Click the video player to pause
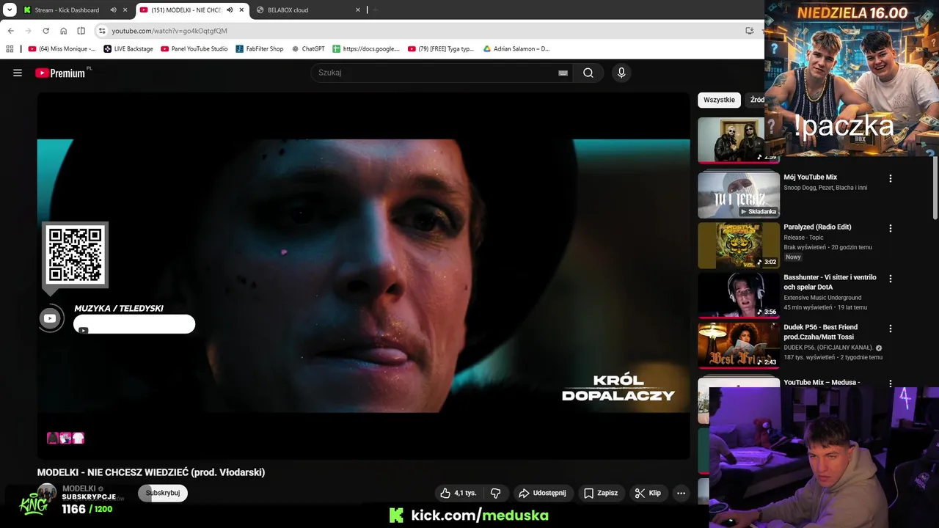939x528 pixels. pos(363,276)
